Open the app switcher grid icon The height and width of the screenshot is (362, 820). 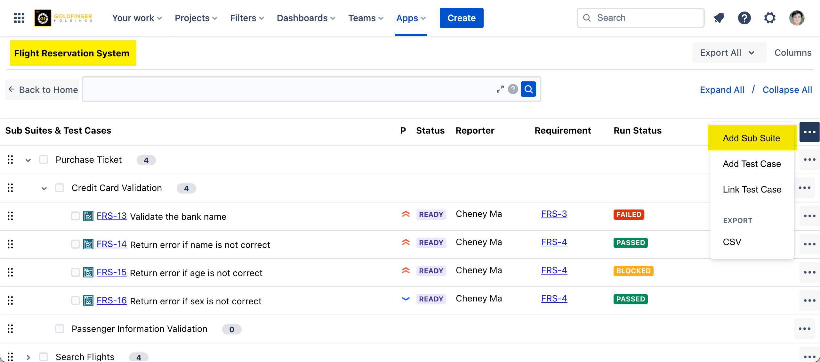19,18
